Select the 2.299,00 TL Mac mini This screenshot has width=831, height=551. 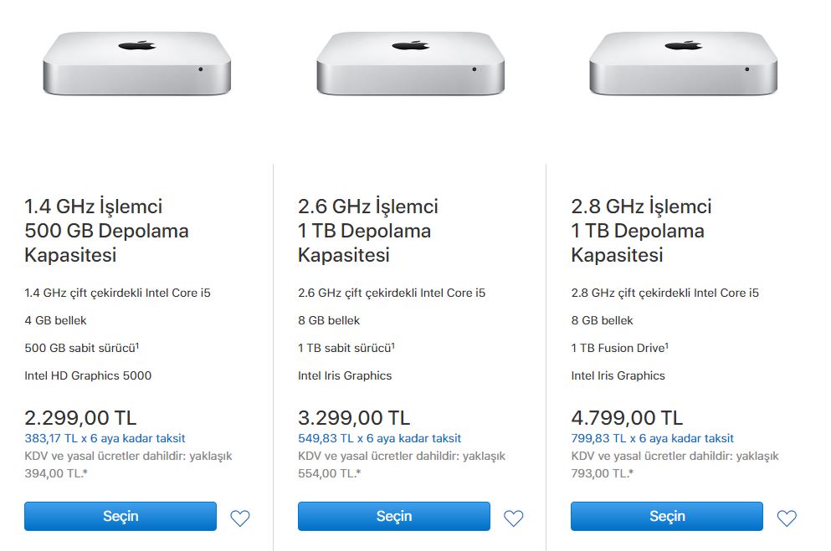coord(121,516)
